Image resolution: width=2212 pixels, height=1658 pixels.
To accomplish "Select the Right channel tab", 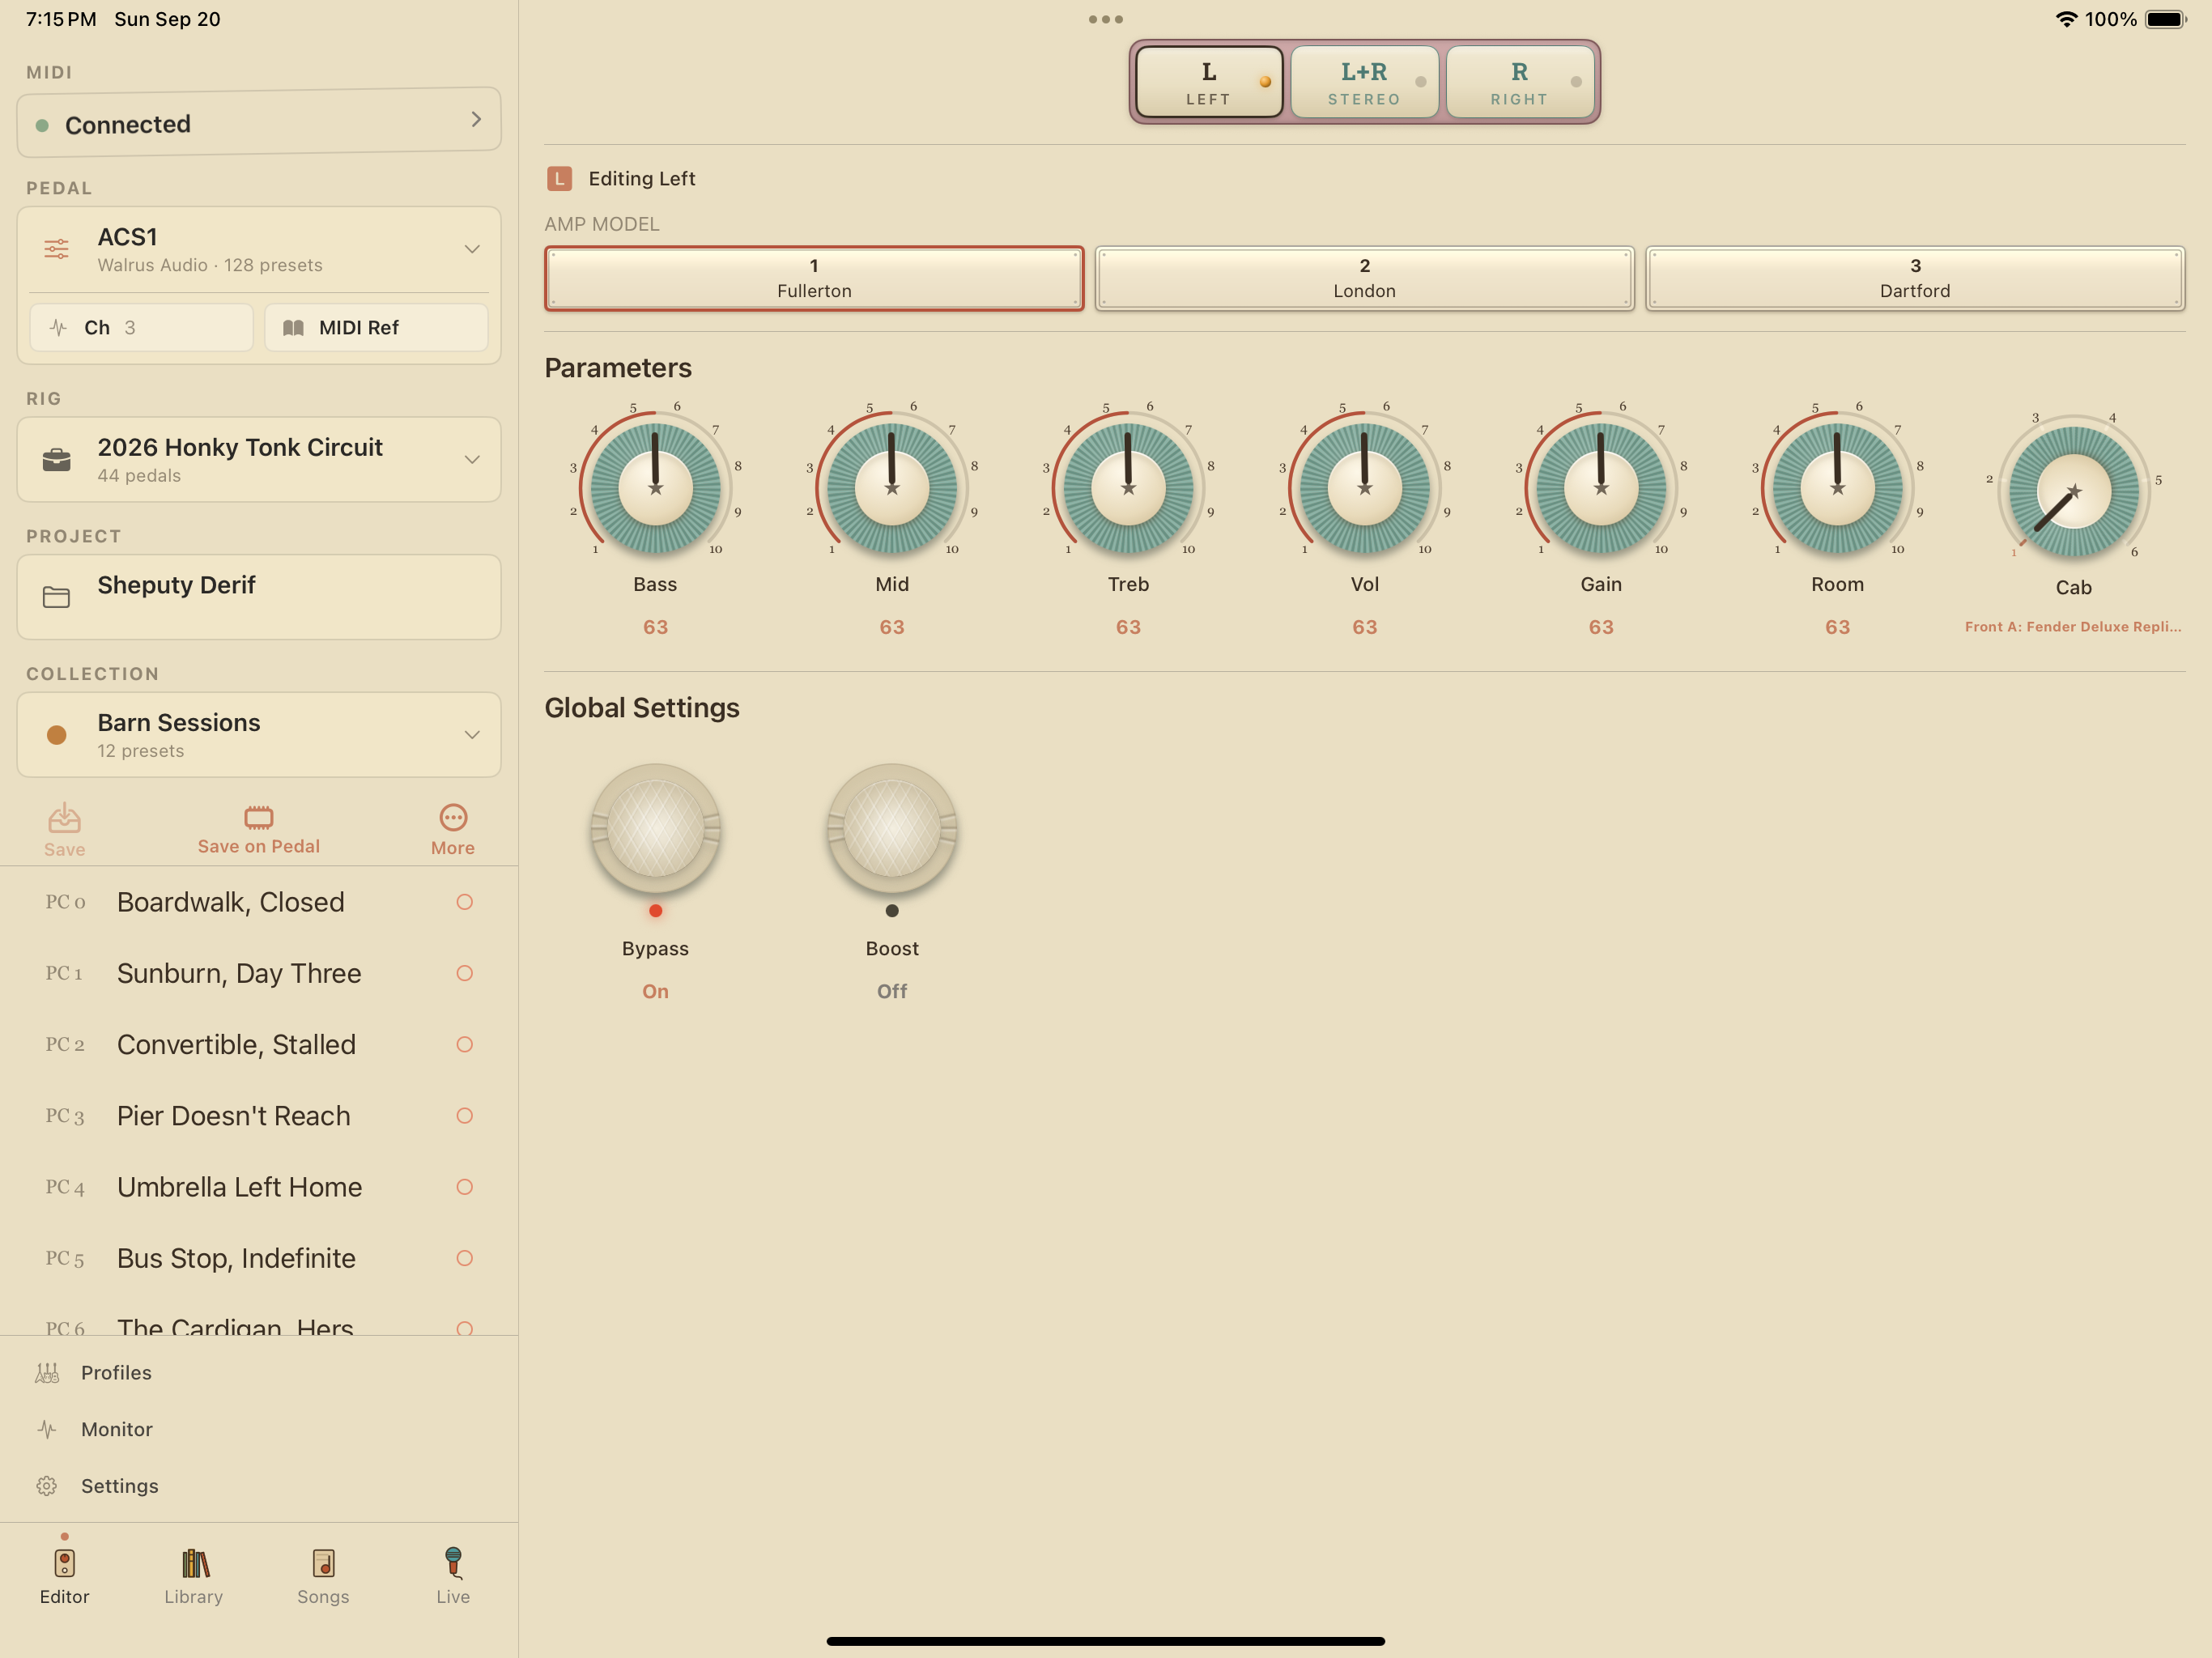I will (1519, 82).
